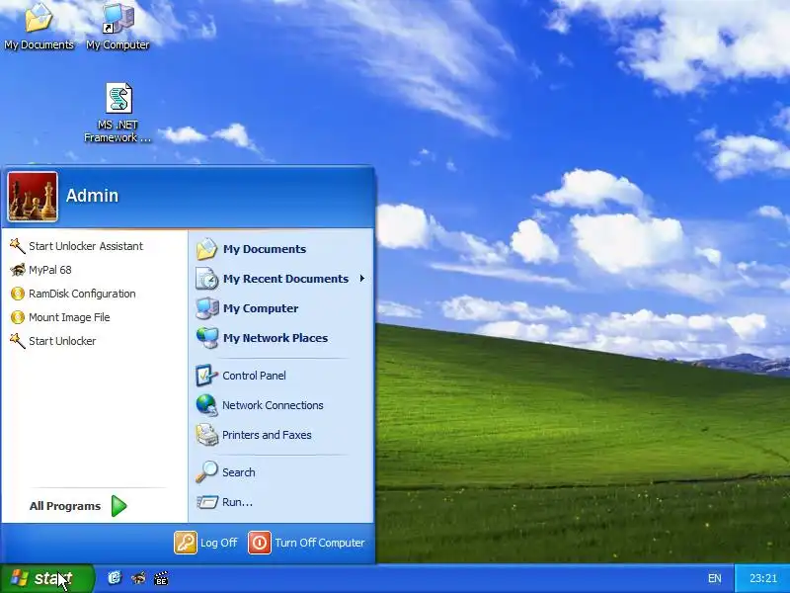The width and height of the screenshot is (790, 593).
Task: Click the EN language indicator
Action: (x=714, y=578)
